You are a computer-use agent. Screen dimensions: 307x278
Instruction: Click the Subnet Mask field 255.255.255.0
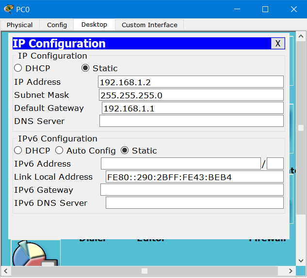(191, 95)
